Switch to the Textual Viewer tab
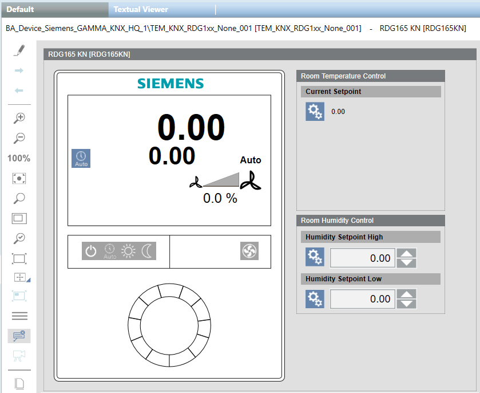The height and width of the screenshot is (393, 480). (141, 9)
